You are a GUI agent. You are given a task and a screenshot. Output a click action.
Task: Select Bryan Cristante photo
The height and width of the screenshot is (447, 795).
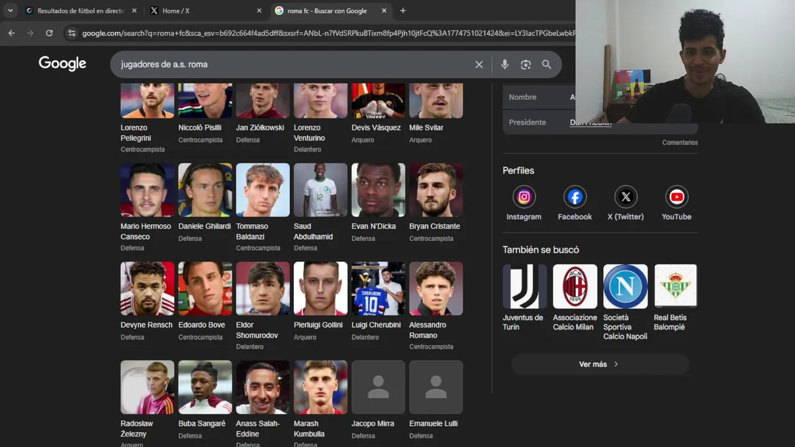(x=436, y=190)
